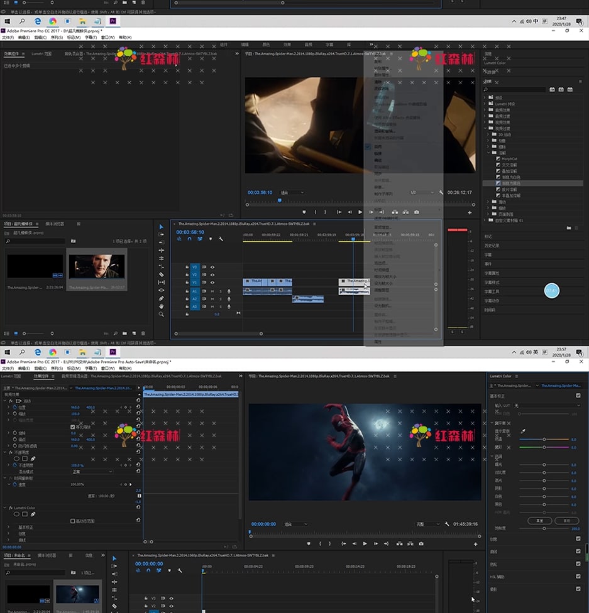Toggle V3 track eye in upper timeline
This screenshot has width=589, height=613.
point(212,267)
